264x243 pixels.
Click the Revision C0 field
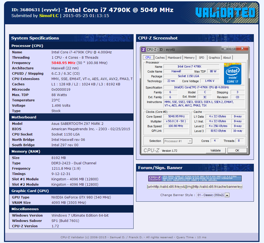pyautogui.click(x=237, y=97)
